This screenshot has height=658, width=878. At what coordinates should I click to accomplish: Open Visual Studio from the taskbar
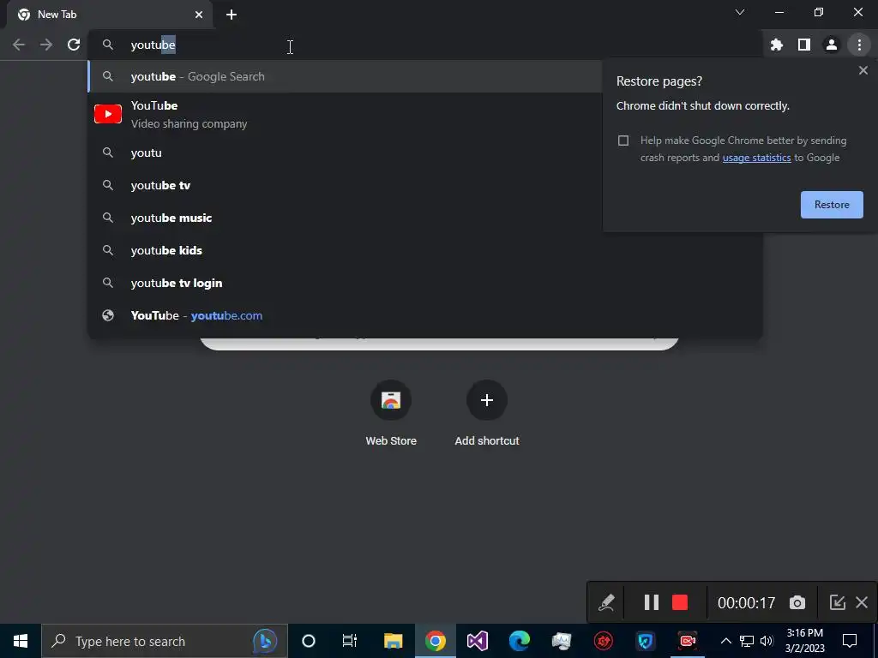point(478,641)
